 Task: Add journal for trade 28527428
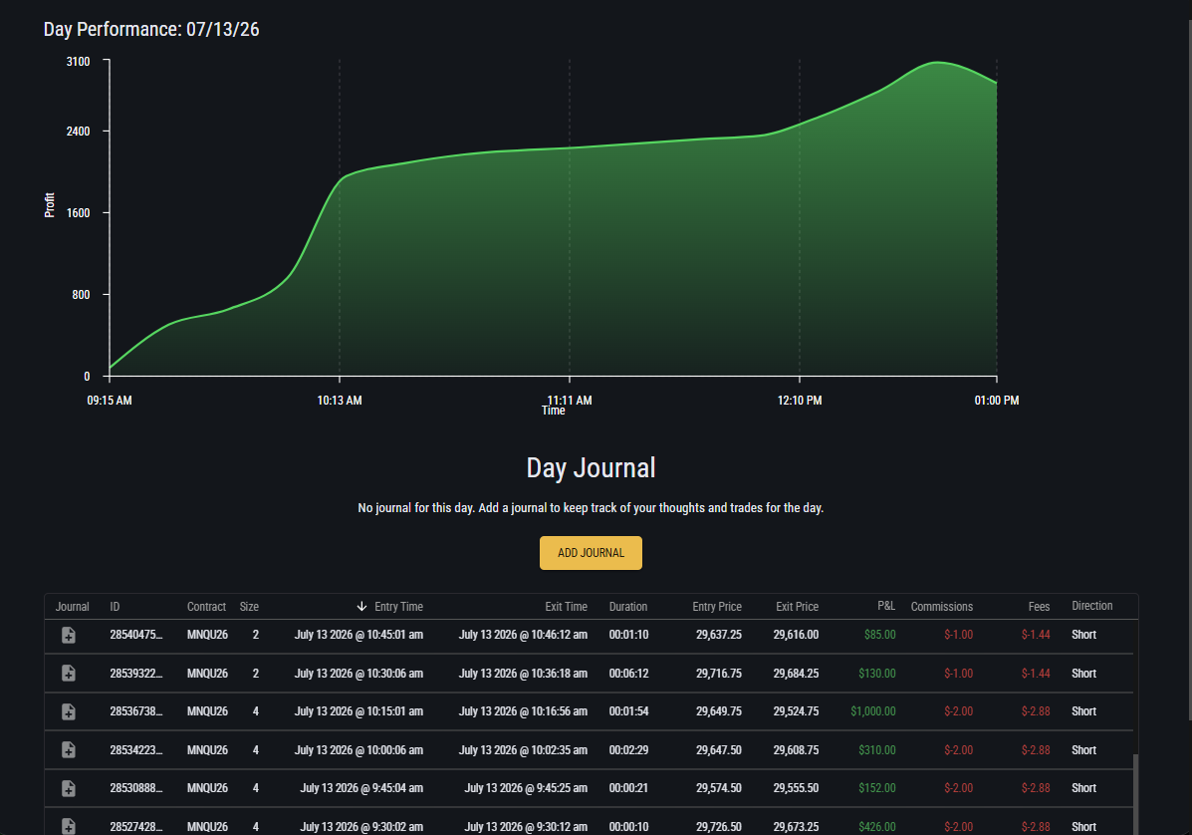[x=69, y=826]
